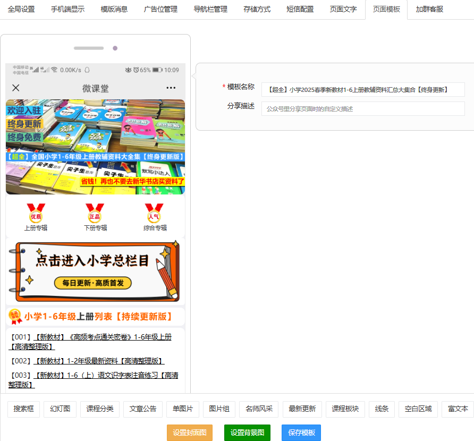This screenshot has width=474, height=441.
Task: Click the green 设置背景图 button
Action: coord(247,432)
